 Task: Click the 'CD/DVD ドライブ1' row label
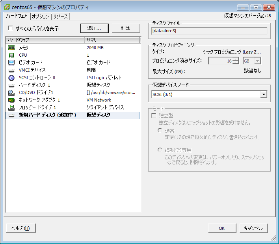36,92
